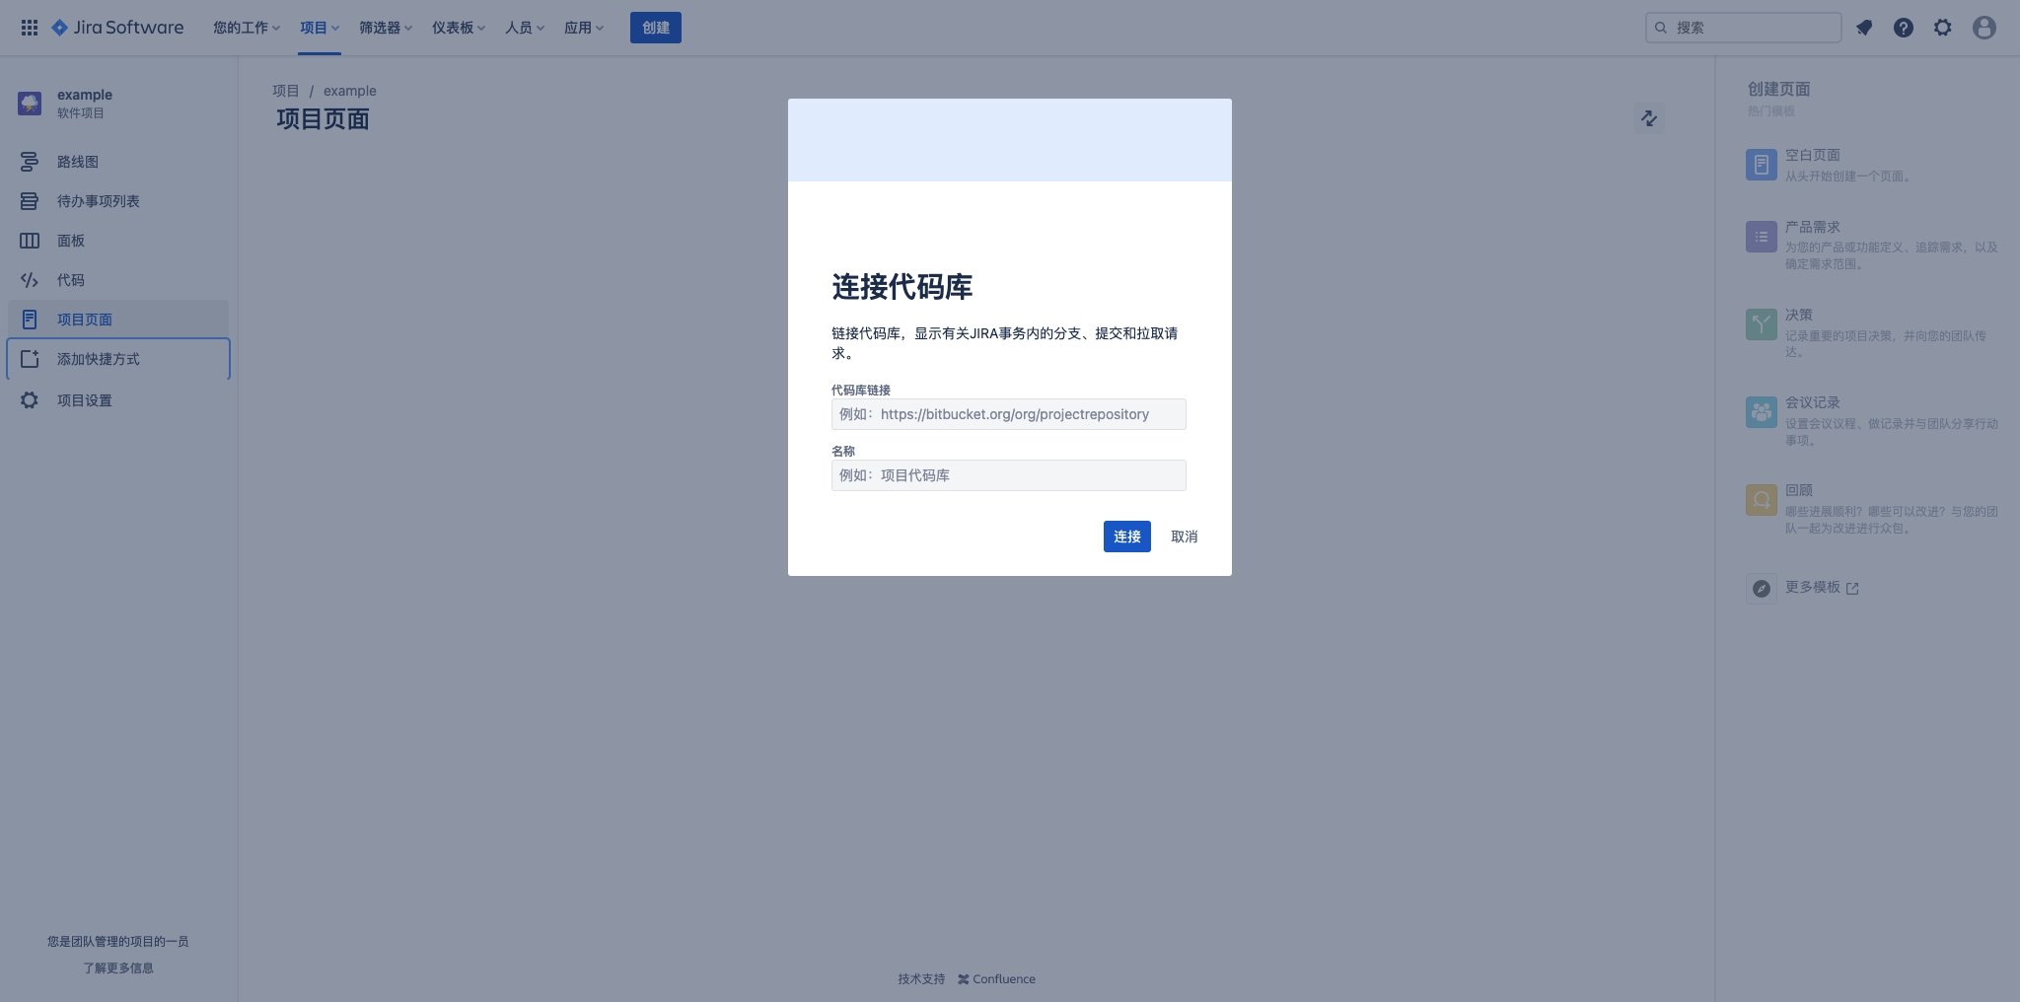The image size is (2020, 1002).
Task: Click the Confluence logo in footer
Action: (996, 979)
